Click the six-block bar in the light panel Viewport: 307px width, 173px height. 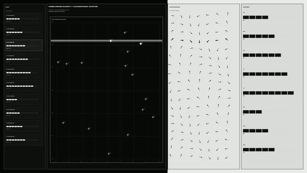pos(262,55)
